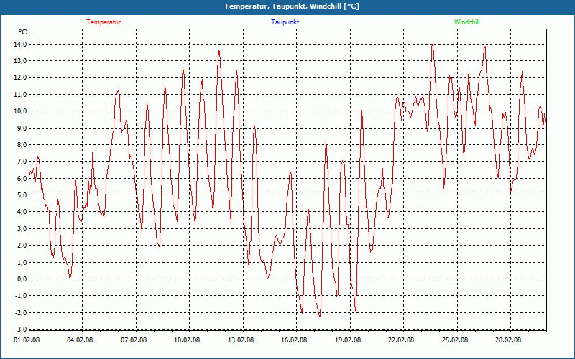575x359 pixels.
Task: Click the 10.02.08 date label
Action: (187, 340)
